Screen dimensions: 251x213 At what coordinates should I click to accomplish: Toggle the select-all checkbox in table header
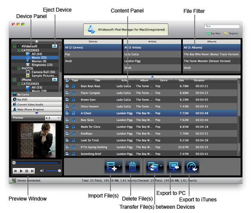click(67, 80)
